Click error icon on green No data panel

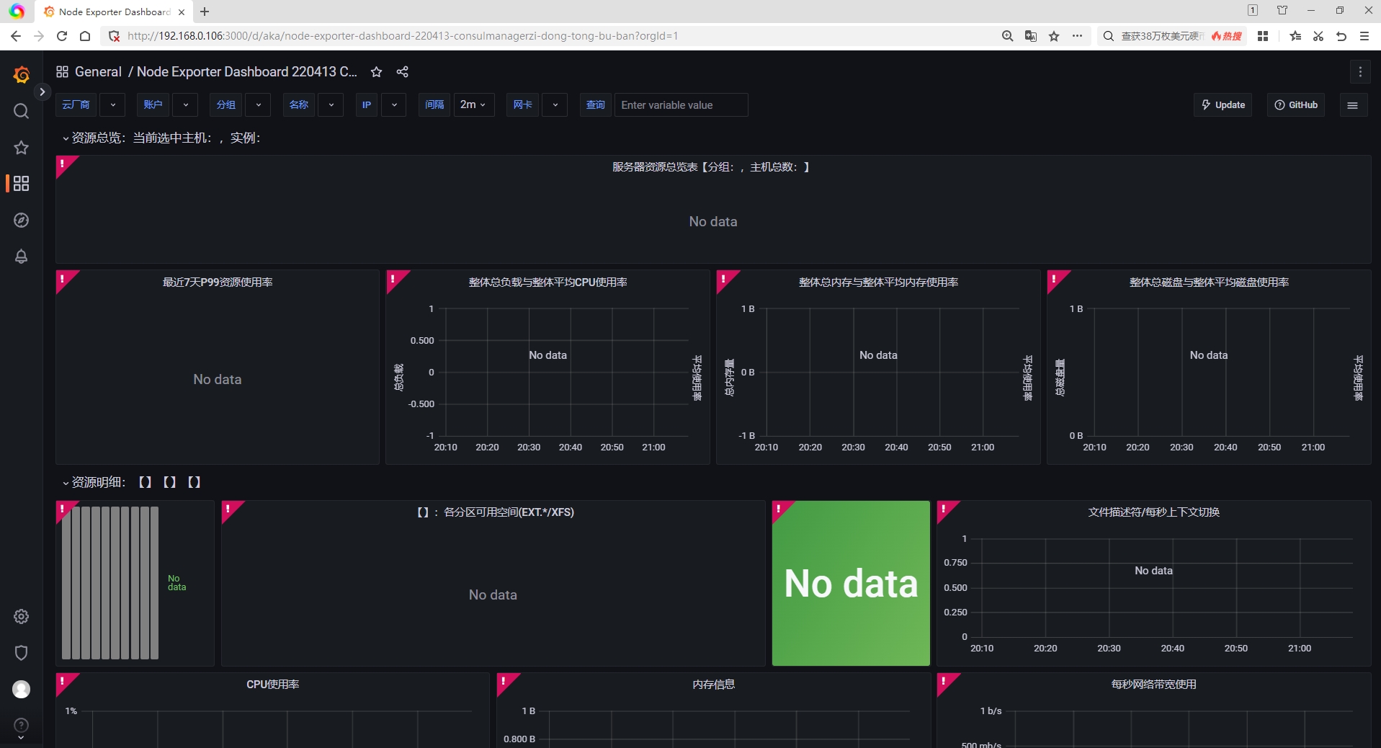click(x=779, y=509)
